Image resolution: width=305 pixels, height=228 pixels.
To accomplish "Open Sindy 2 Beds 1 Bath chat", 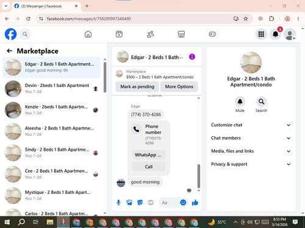I will pos(51,153).
